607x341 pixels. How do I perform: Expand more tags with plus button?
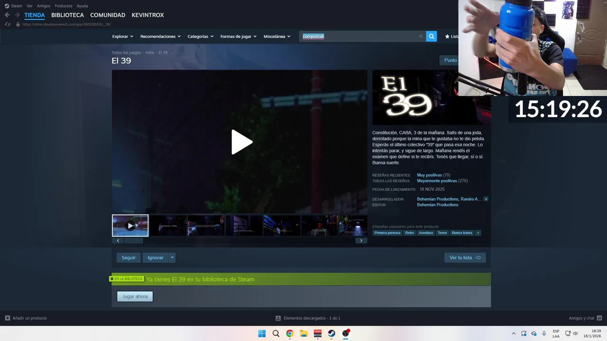pos(478,233)
